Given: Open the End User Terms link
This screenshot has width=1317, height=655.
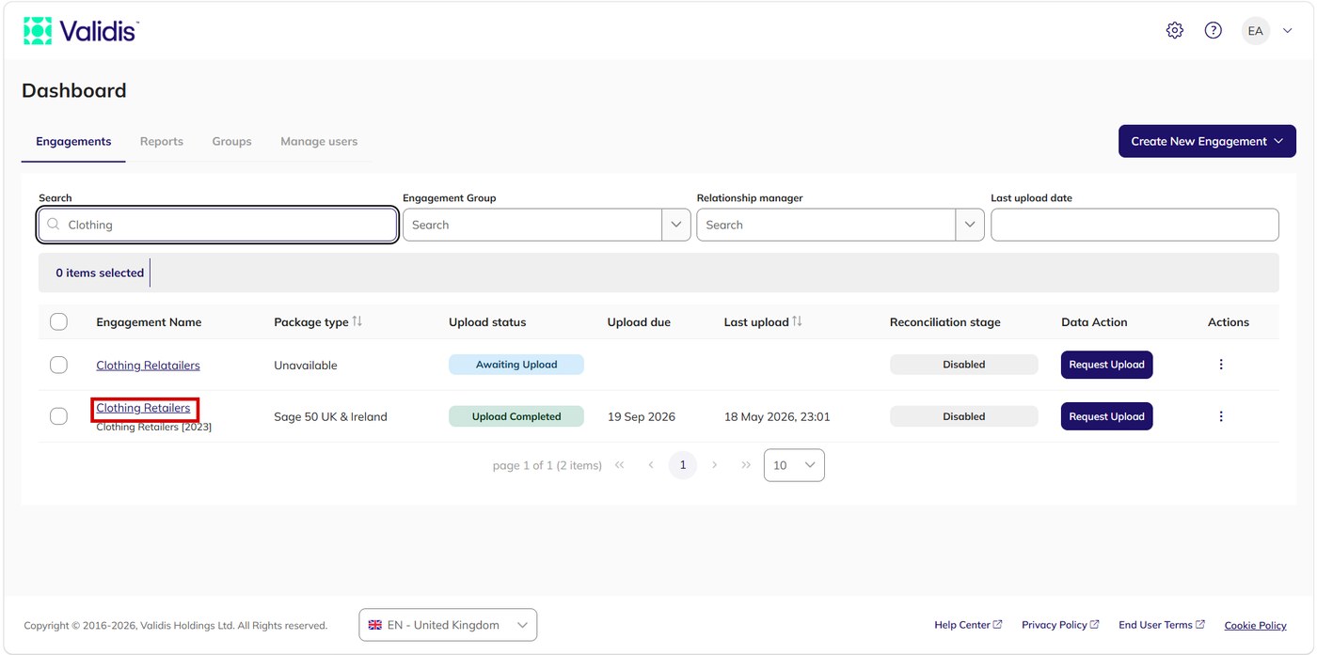Looking at the screenshot, I should (1162, 625).
